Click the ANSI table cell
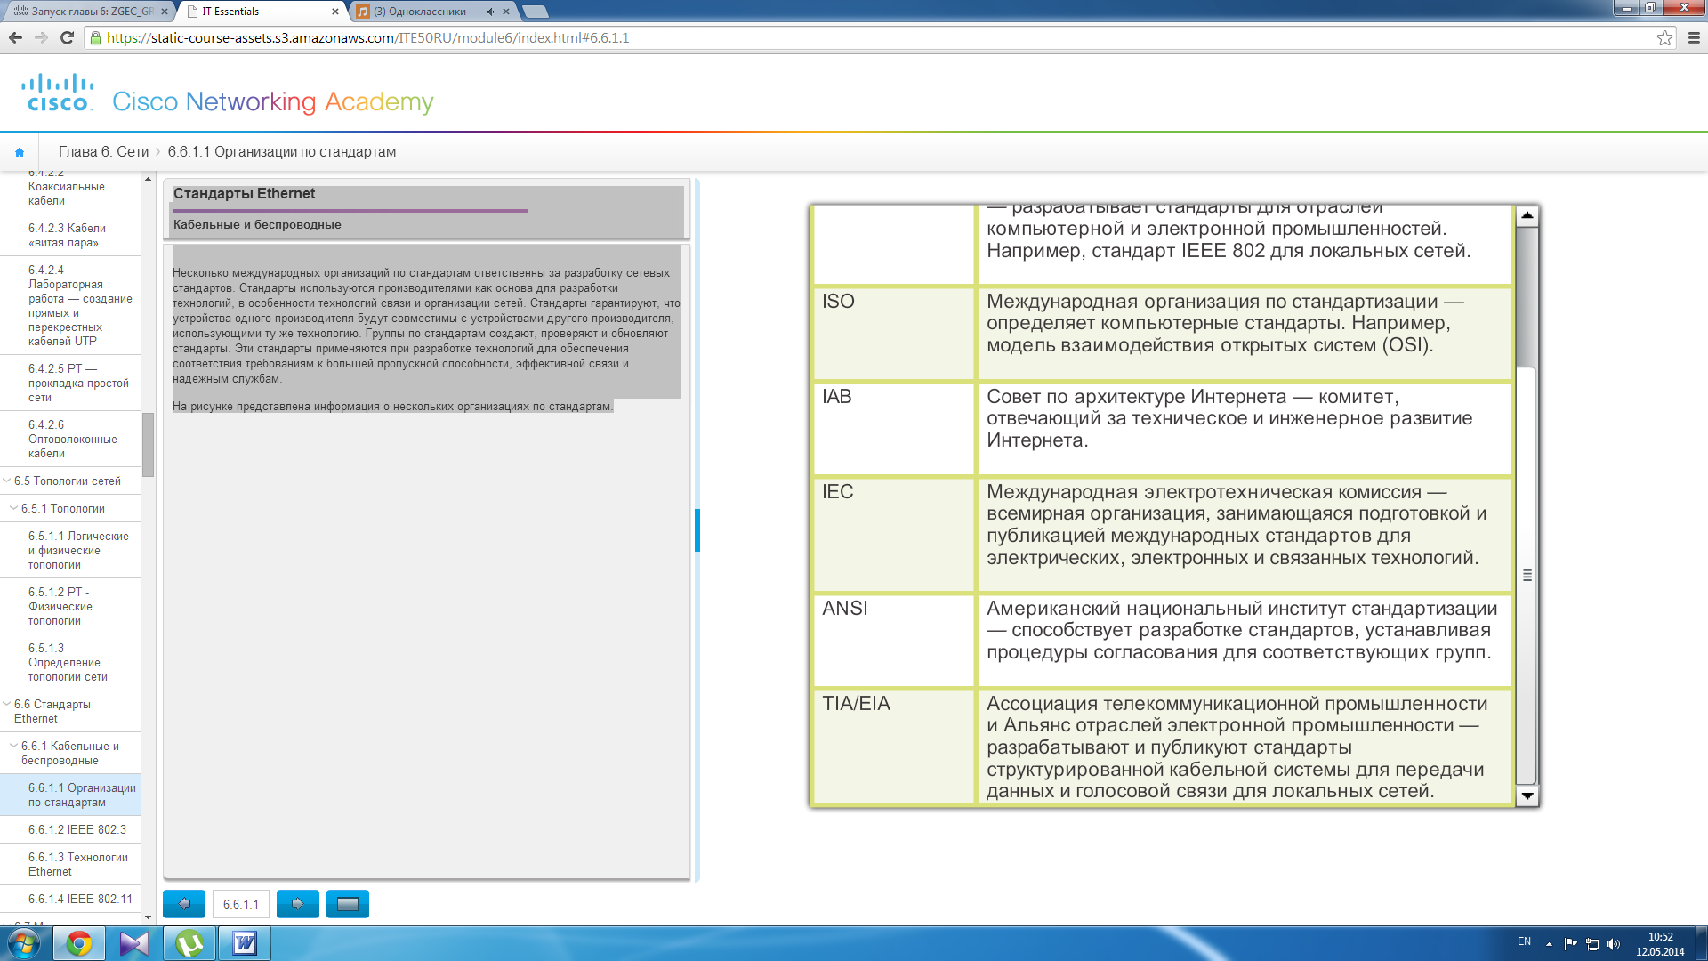 point(893,640)
